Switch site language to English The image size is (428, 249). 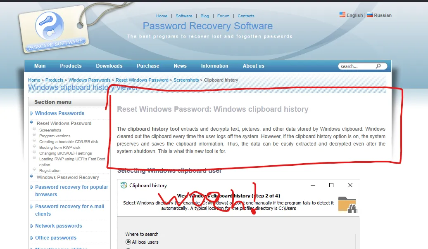click(x=355, y=15)
